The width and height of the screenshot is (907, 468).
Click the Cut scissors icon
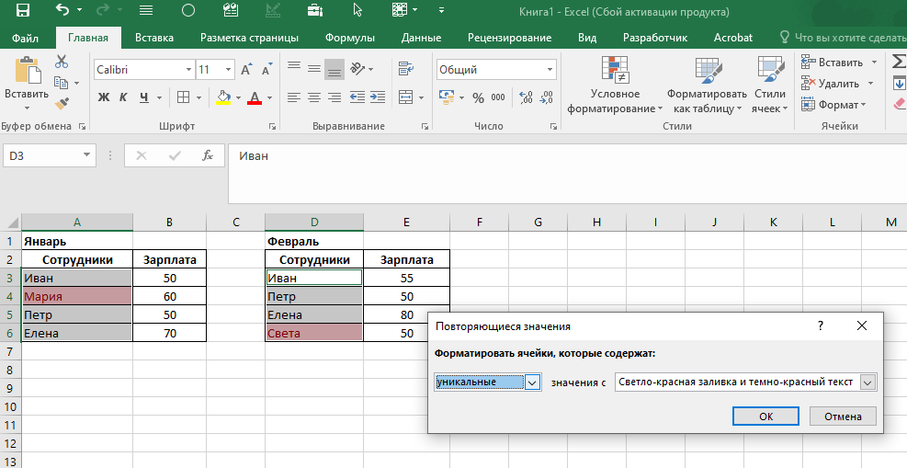point(62,62)
